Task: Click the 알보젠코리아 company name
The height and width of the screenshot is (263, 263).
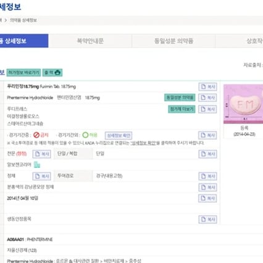Action: [19, 165]
